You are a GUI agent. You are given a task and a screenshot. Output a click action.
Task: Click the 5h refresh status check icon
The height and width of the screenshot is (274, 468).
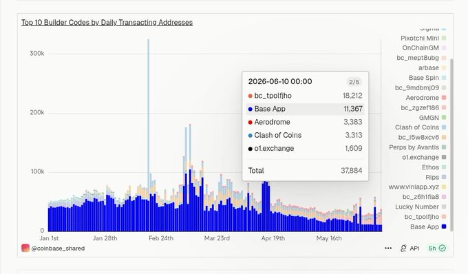coord(443,248)
